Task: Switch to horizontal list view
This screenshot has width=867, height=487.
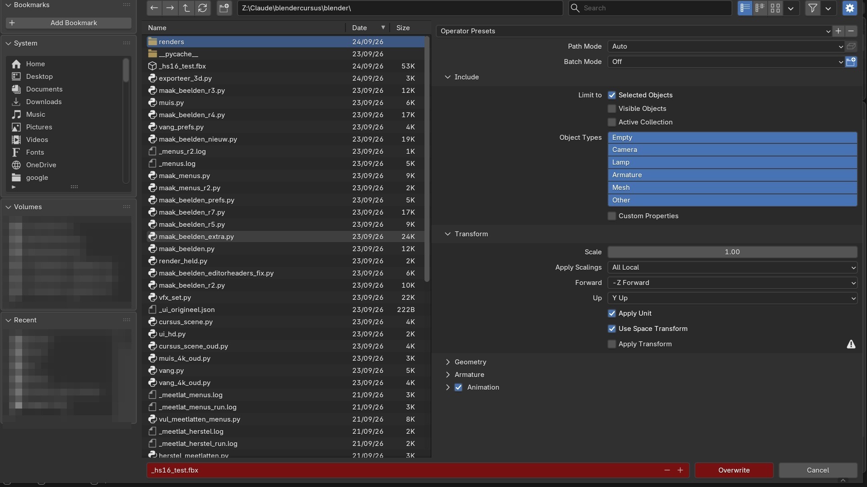Action: pyautogui.click(x=760, y=8)
